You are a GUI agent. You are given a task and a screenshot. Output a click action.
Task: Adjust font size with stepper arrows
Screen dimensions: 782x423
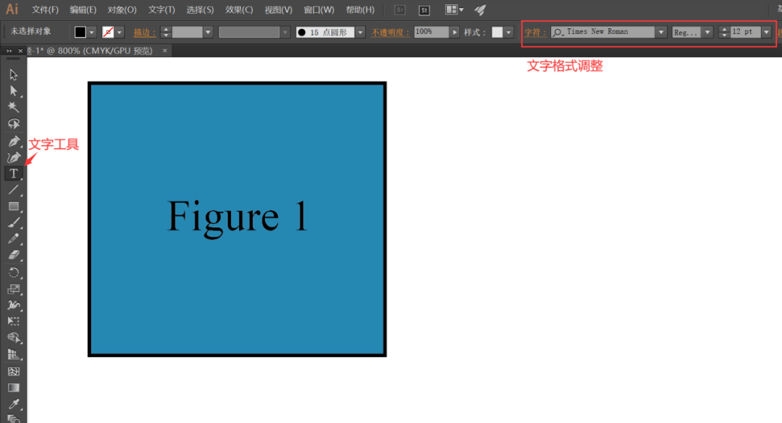724,33
